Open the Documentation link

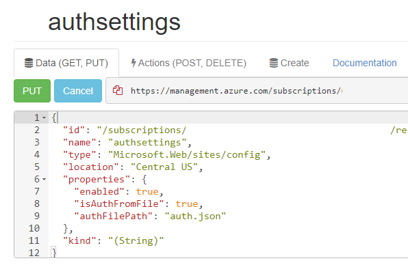(365, 63)
